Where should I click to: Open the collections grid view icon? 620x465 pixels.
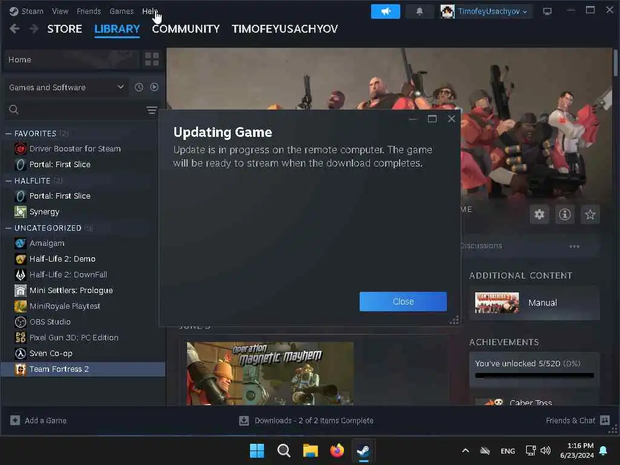[x=152, y=59]
